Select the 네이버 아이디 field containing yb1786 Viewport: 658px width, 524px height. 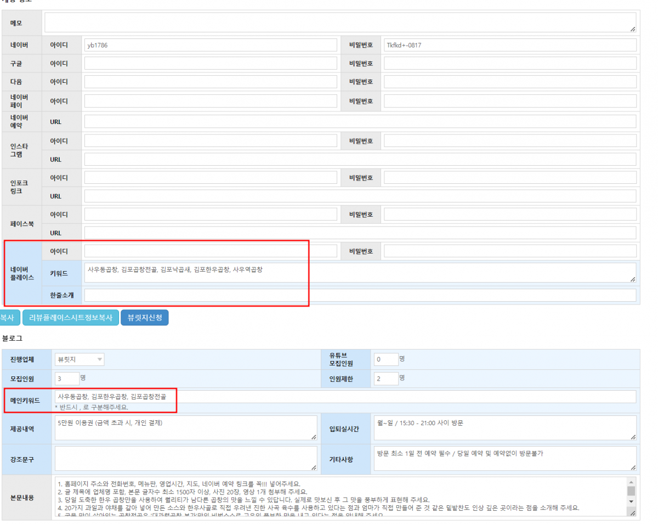[x=211, y=46]
